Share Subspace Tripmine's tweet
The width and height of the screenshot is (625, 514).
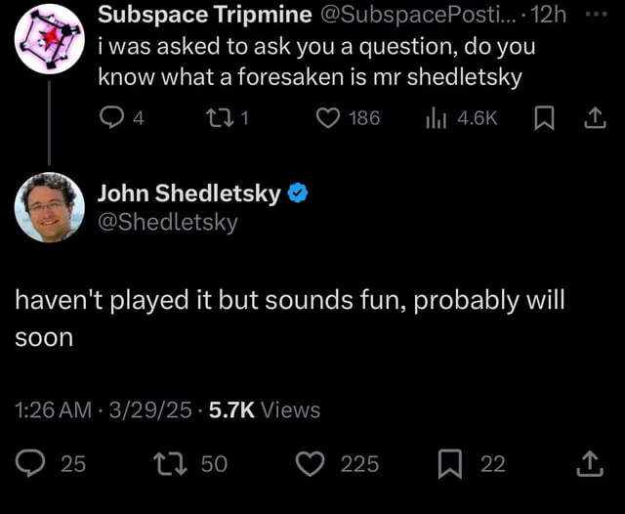(x=592, y=119)
